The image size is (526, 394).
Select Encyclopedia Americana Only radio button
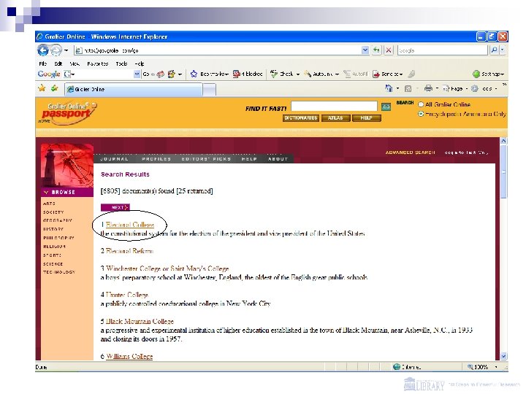click(421, 114)
